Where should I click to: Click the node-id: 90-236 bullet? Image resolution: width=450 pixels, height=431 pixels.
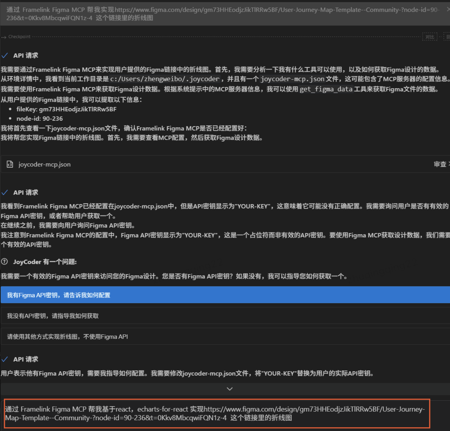click(40, 119)
